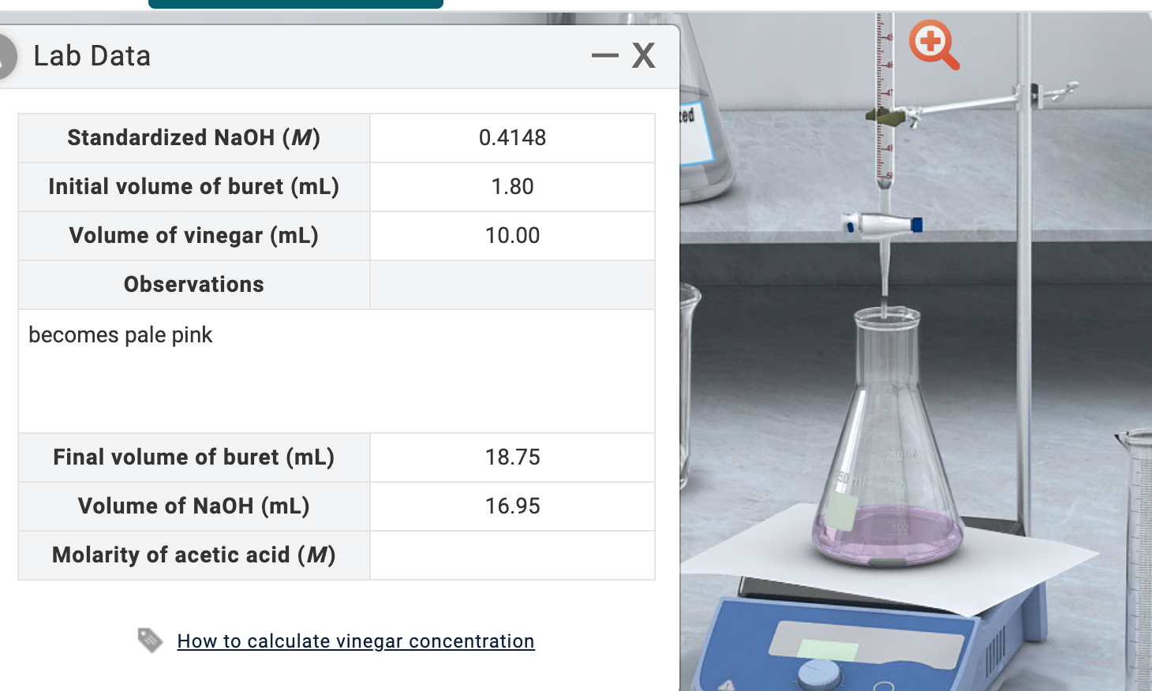
Task: Collapse the Observations row of the data table
Action: [193, 284]
